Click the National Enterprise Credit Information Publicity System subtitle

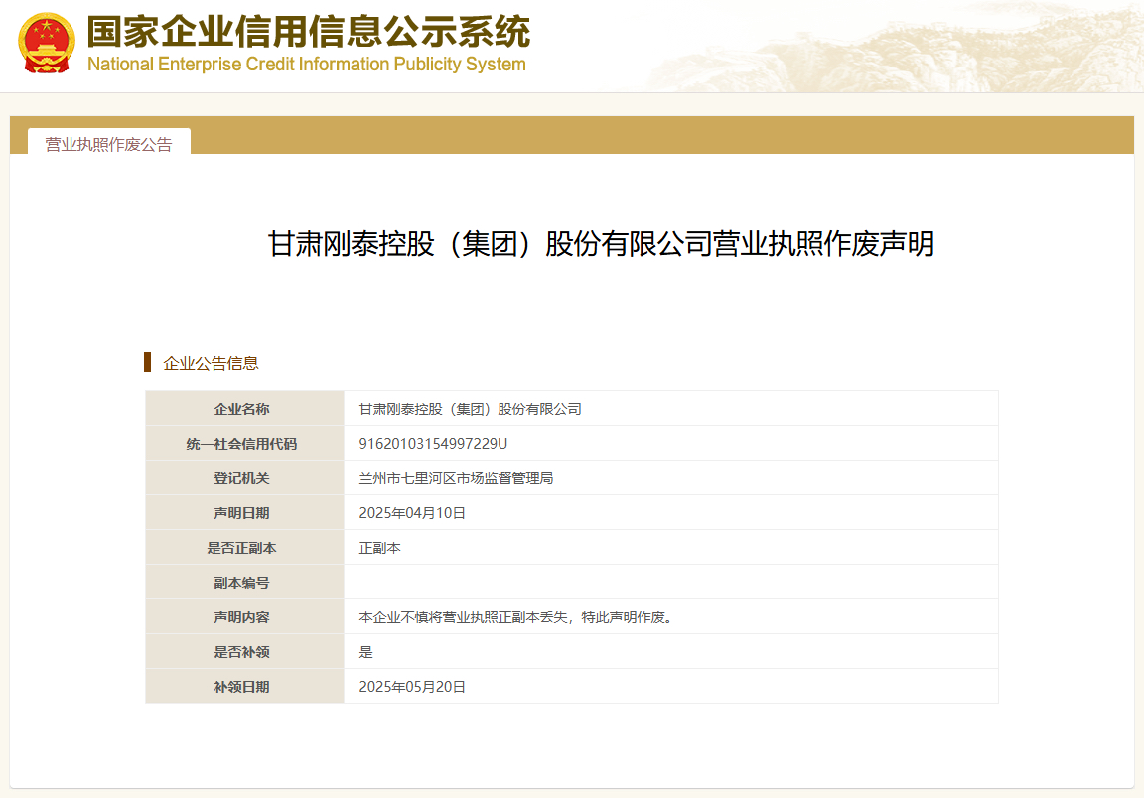click(307, 65)
